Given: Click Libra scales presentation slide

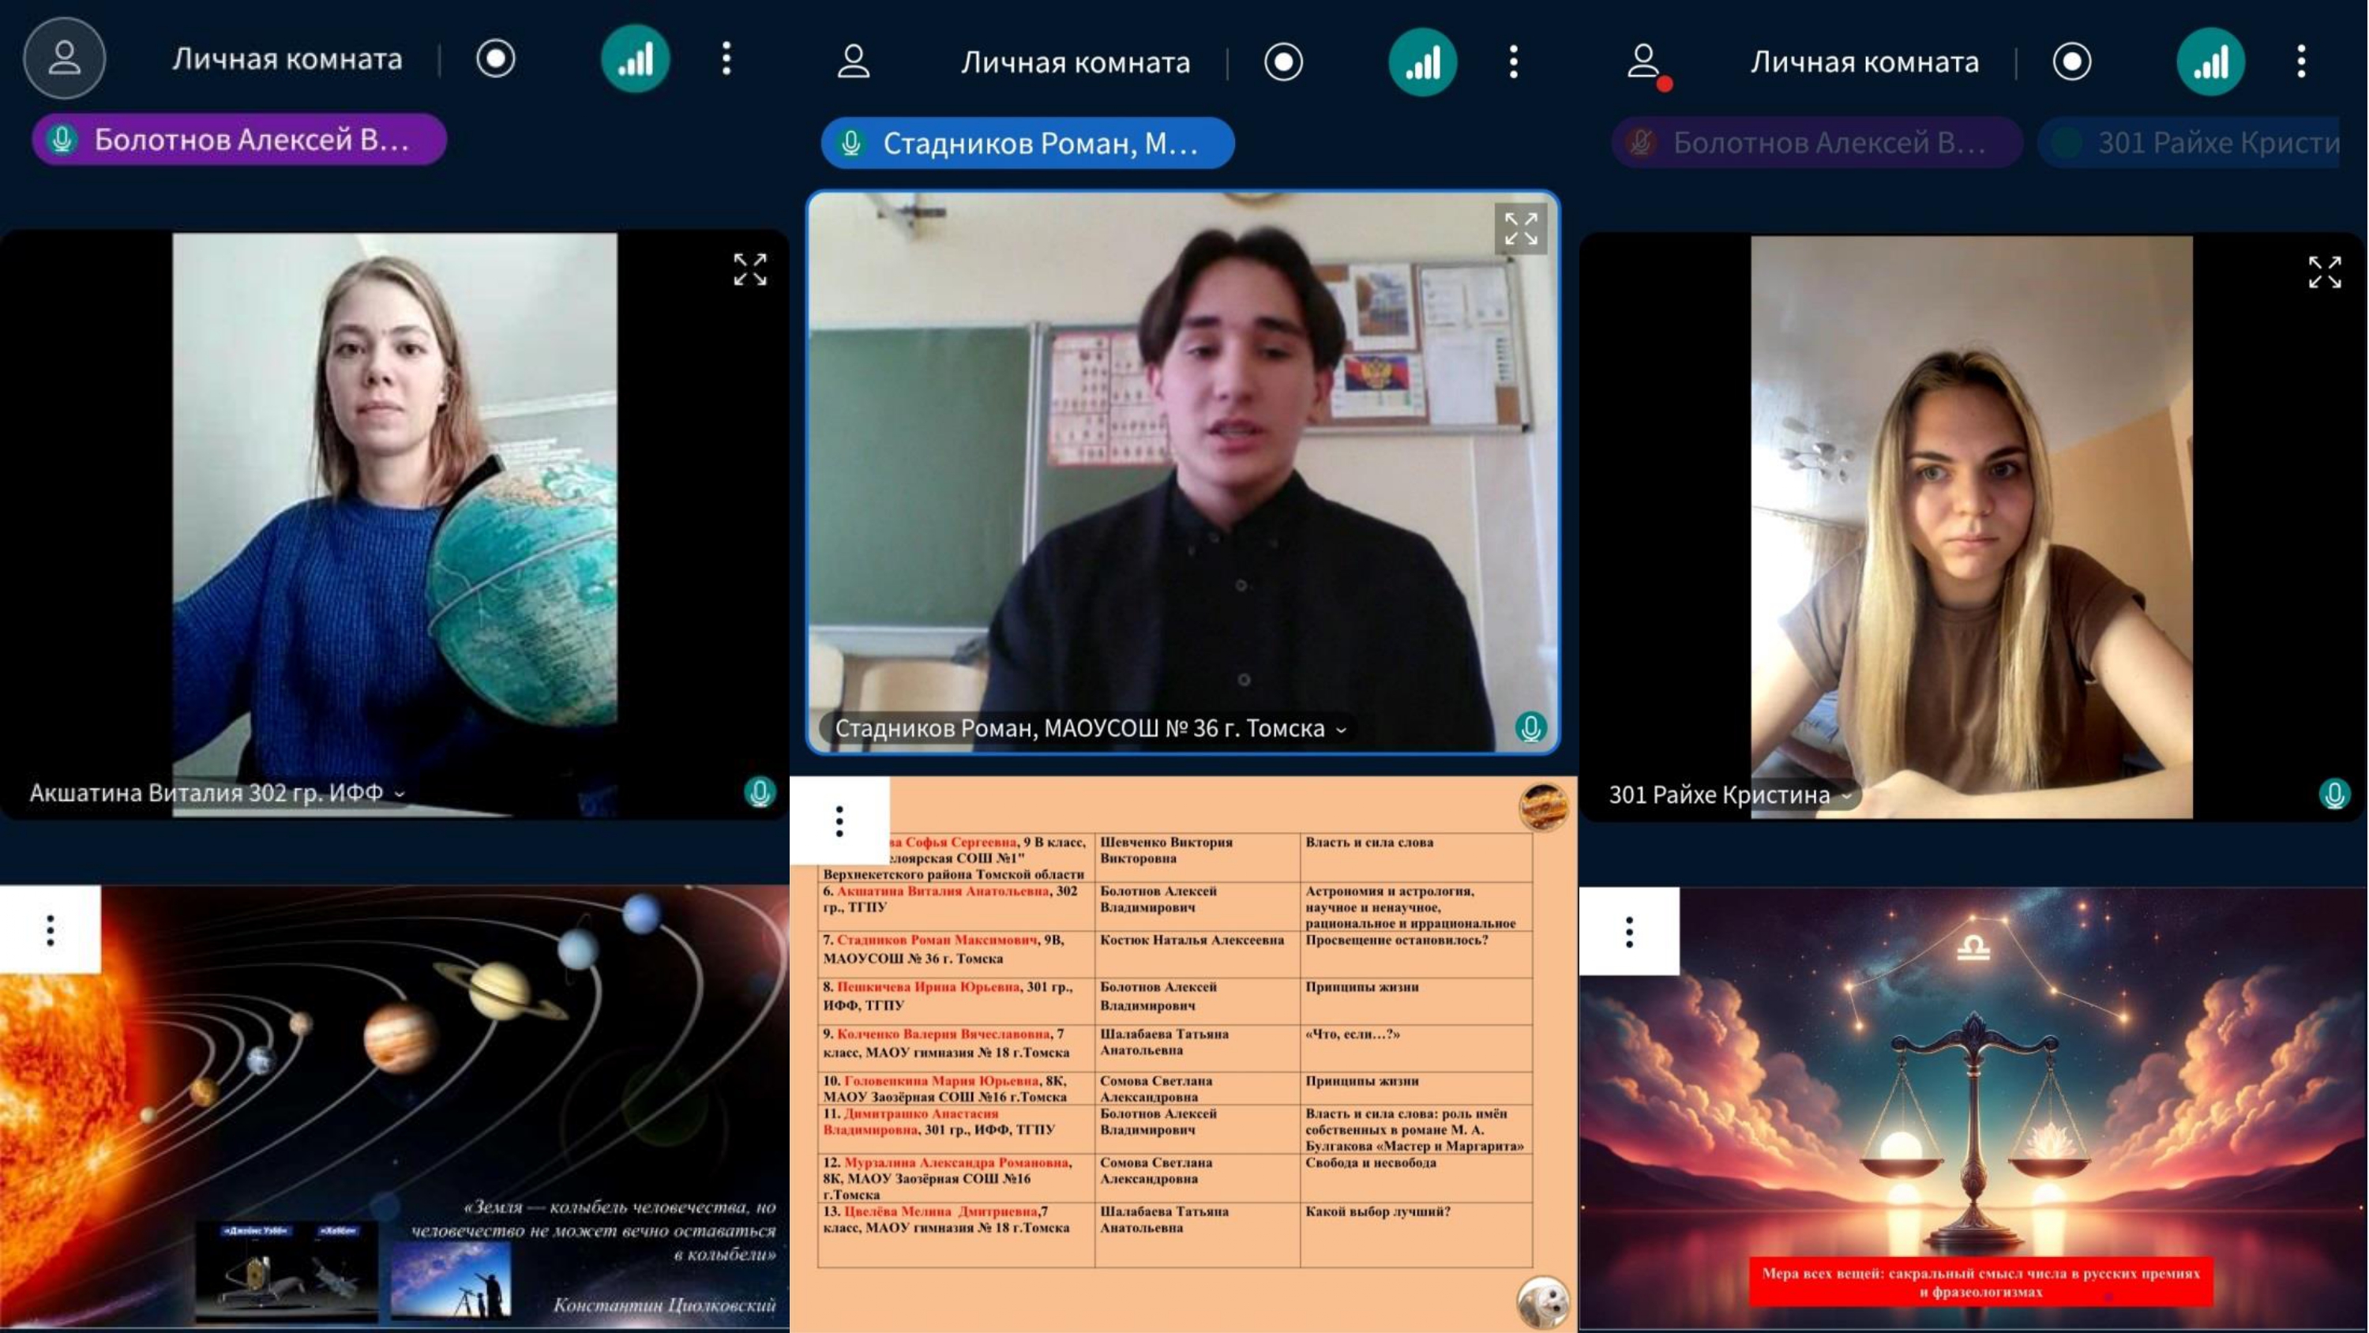Looking at the screenshot, I should [x=1973, y=1109].
